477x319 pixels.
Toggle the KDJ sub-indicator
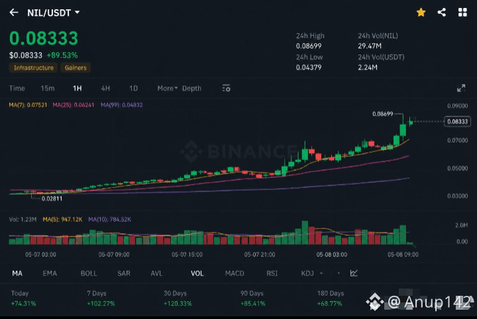coord(307,273)
